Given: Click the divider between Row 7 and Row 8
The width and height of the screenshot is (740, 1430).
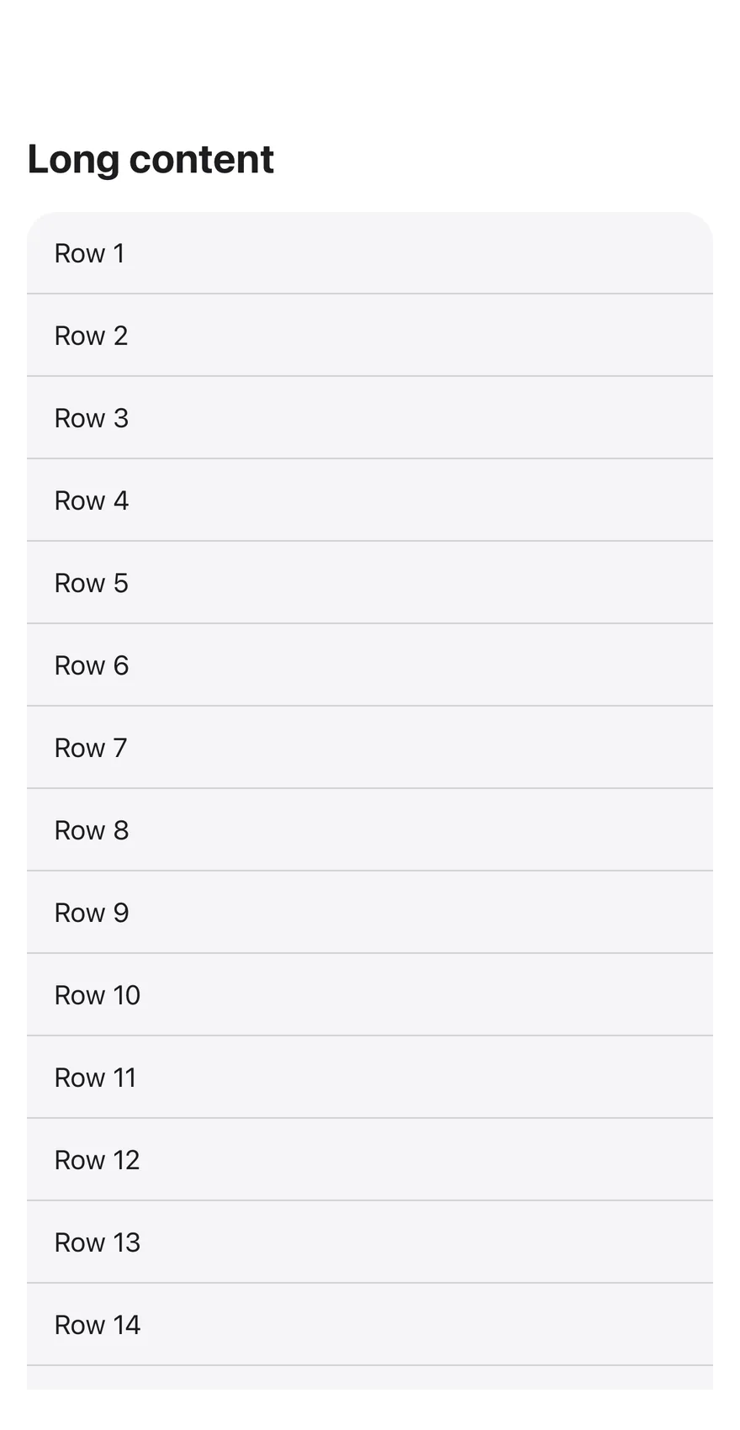Looking at the screenshot, I should pos(370,788).
